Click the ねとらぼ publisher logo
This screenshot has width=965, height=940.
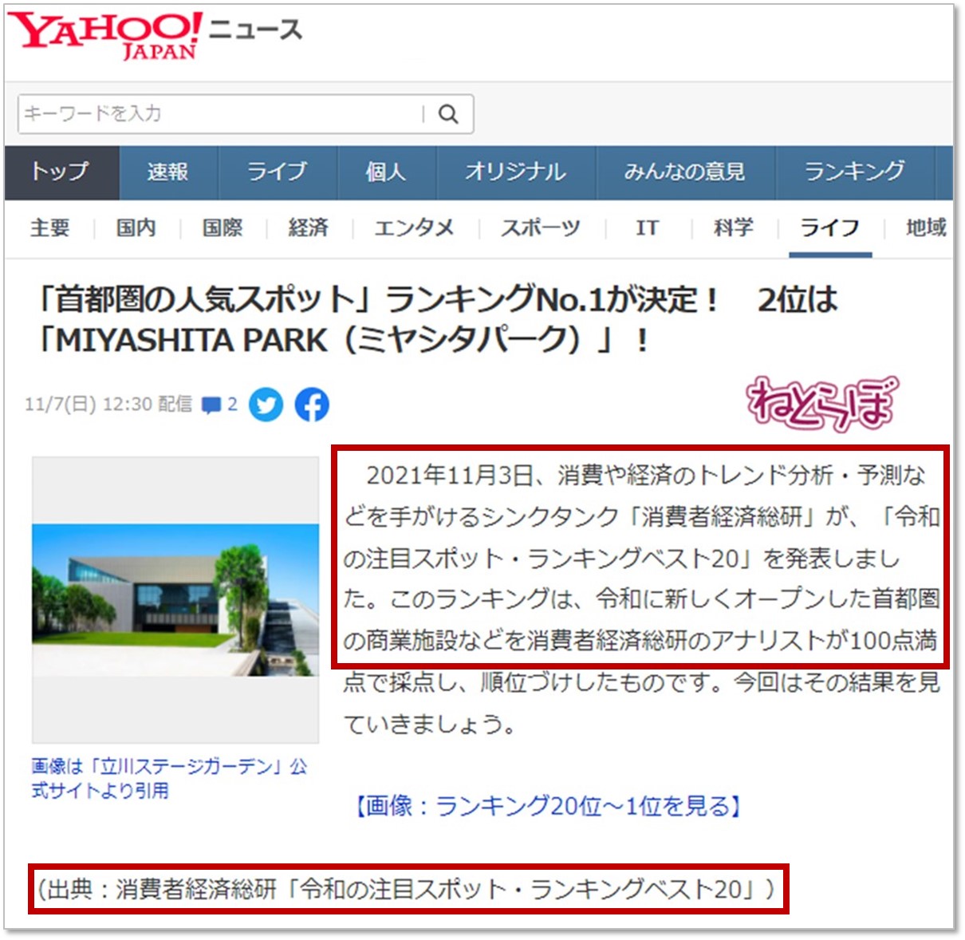point(821,403)
